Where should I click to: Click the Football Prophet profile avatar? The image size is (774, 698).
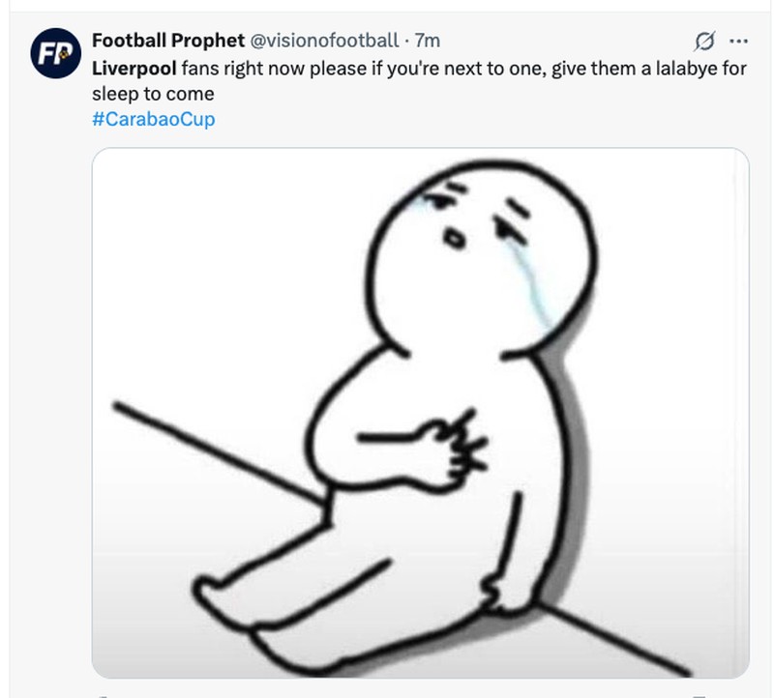(54, 50)
